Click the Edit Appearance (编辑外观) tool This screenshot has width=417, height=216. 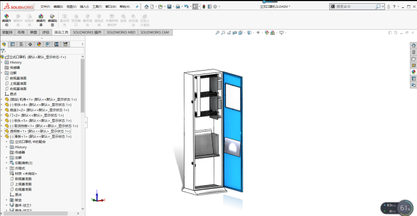tap(7, 20)
